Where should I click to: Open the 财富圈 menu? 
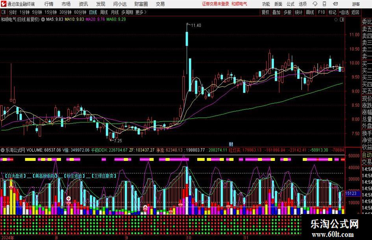tap(141, 4)
